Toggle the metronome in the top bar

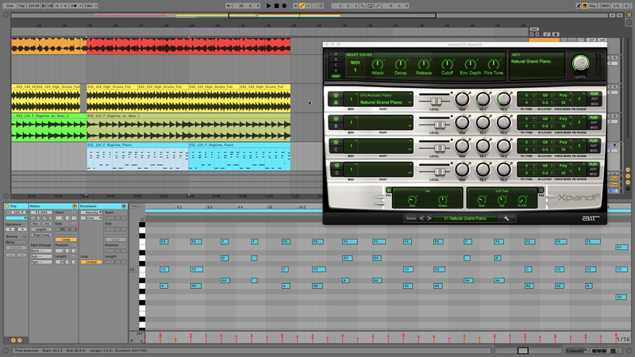(74, 6)
